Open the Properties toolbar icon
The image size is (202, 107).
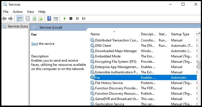tap(28, 19)
